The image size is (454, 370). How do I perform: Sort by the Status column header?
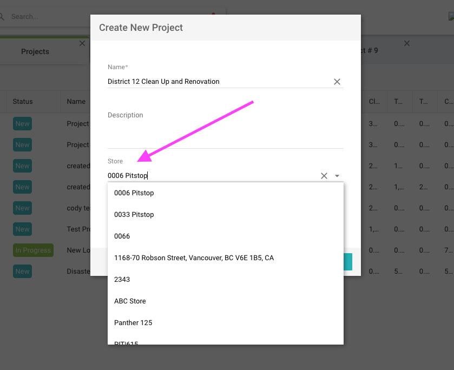[x=23, y=102]
